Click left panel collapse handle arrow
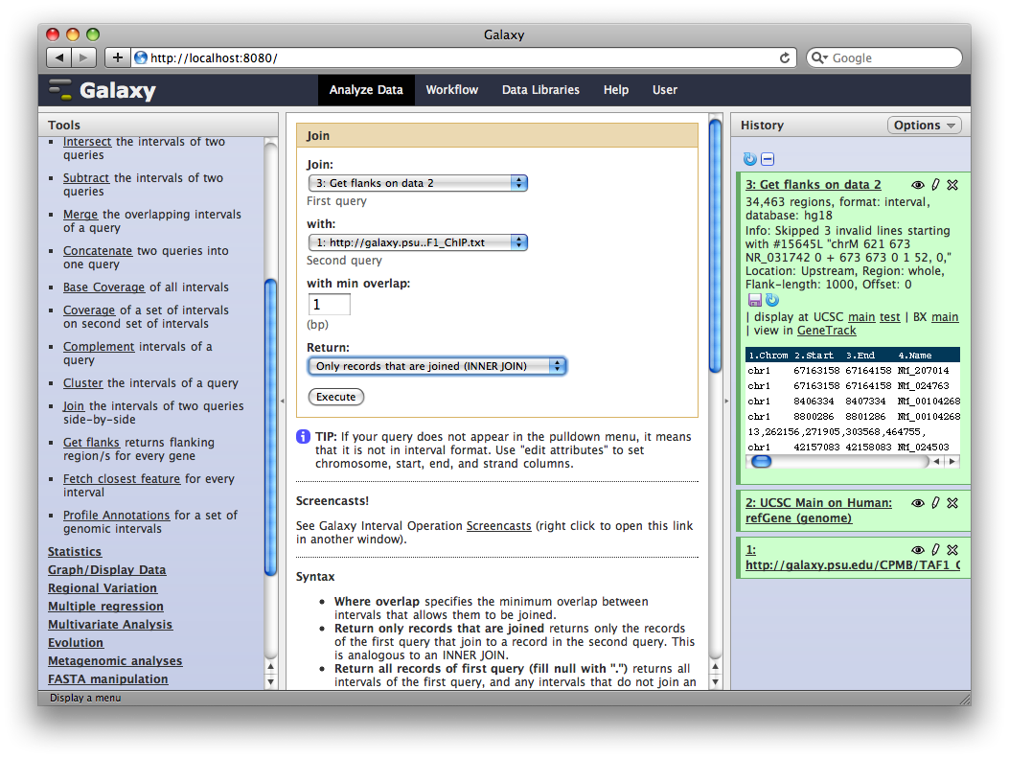 [282, 401]
